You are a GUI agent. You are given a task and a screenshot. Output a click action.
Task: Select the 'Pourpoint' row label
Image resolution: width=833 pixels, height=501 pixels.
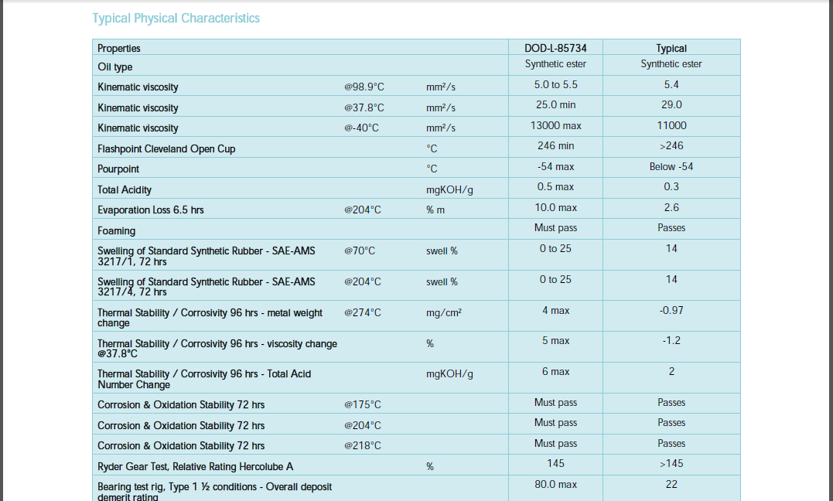click(118, 169)
